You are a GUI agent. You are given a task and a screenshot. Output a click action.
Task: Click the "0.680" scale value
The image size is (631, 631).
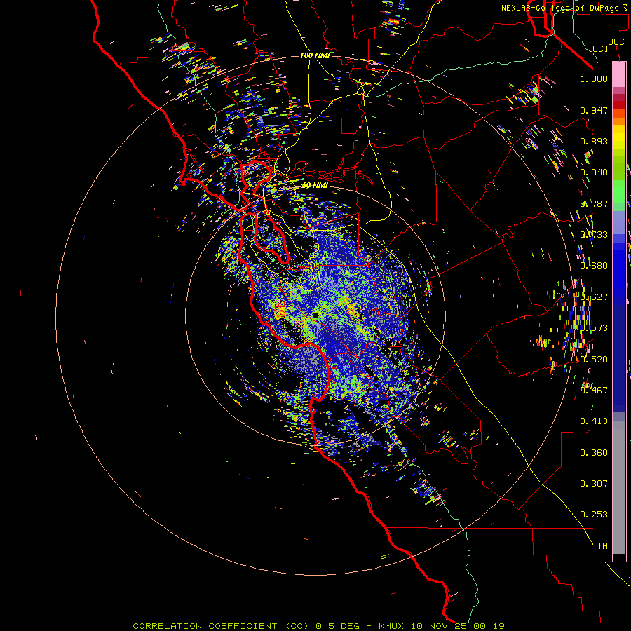(594, 266)
